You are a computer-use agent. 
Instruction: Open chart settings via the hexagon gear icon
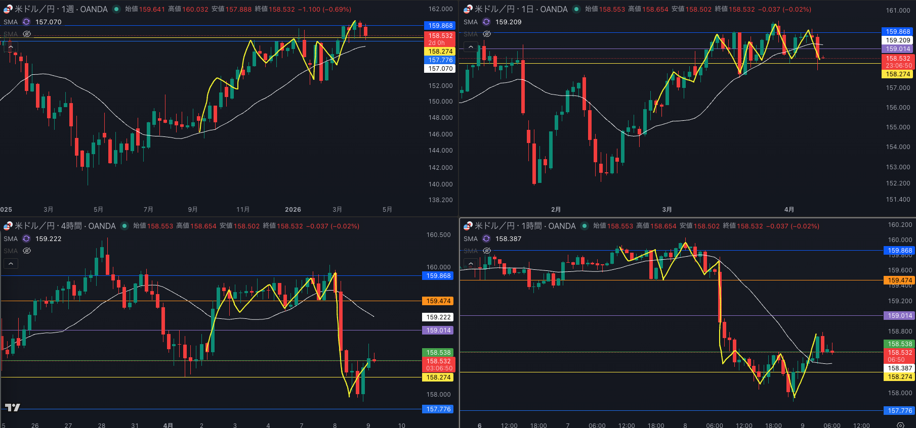(x=900, y=425)
